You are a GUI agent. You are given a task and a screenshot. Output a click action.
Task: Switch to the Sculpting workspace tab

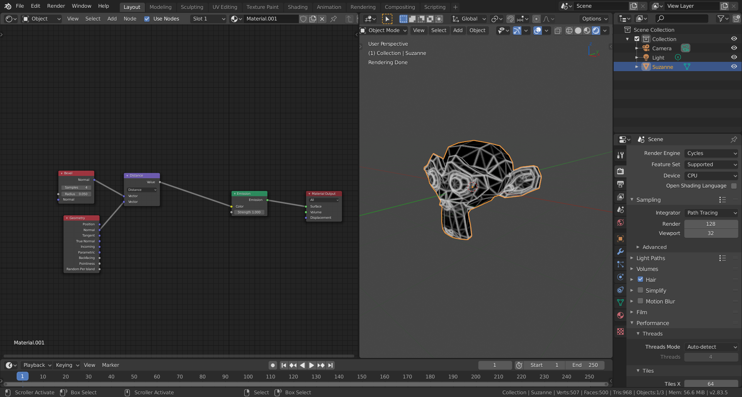pyautogui.click(x=192, y=7)
